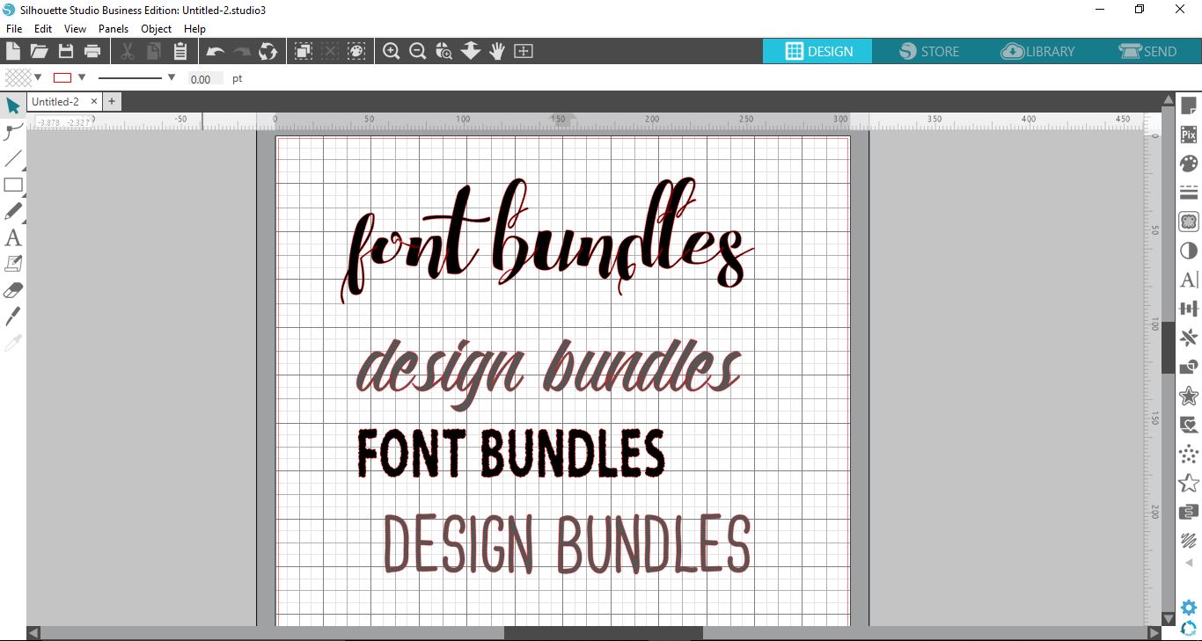Viewport: 1202px width, 641px height.
Task: Open the Text Style panel
Action: [1189, 280]
